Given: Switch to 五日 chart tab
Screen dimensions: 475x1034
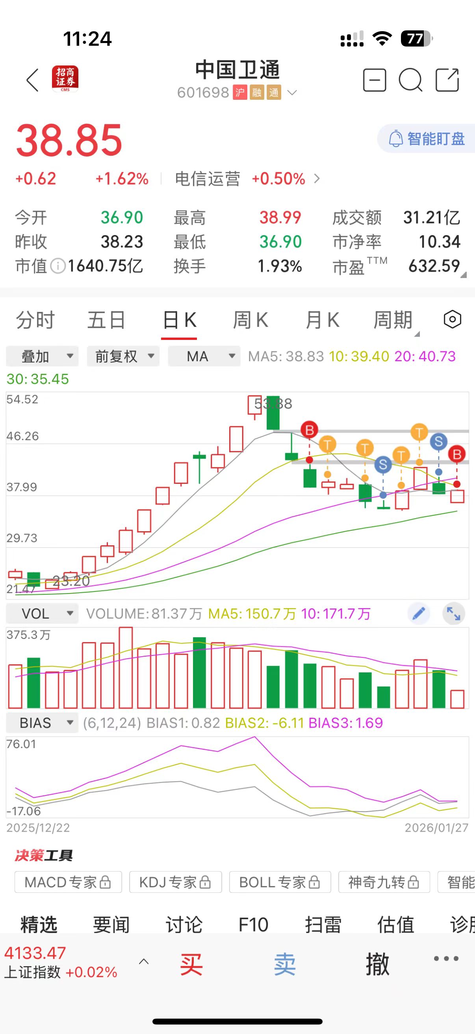Looking at the screenshot, I should [107, 320].
